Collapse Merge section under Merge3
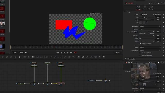Screen dimensions: 165x93 (x=126, y=71)
